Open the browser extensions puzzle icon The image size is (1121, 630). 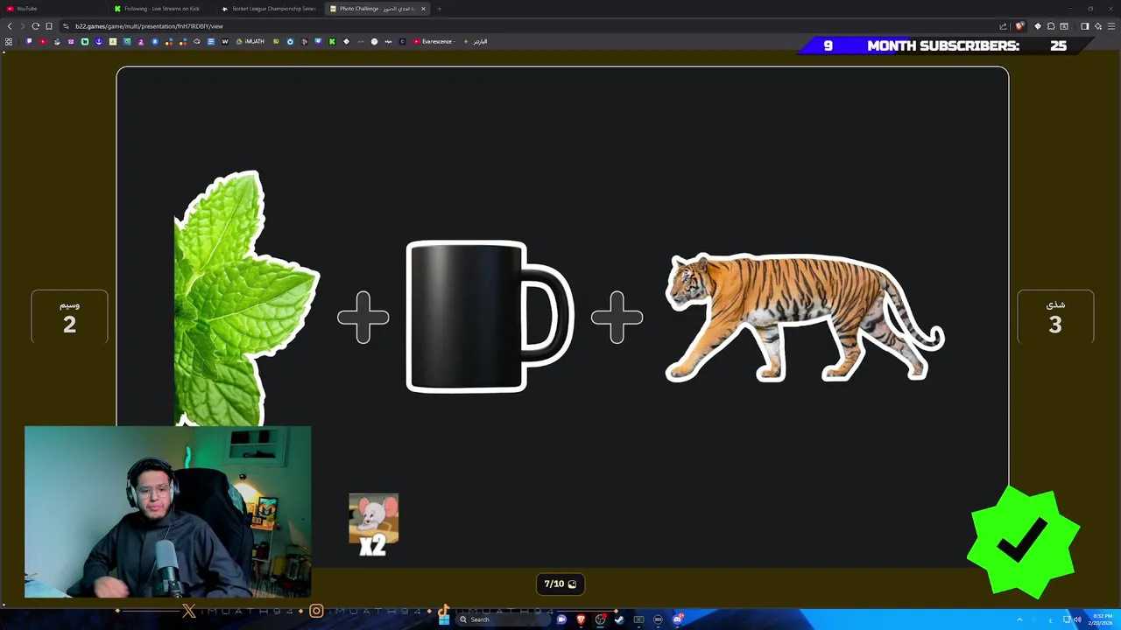click(1051, 26)
